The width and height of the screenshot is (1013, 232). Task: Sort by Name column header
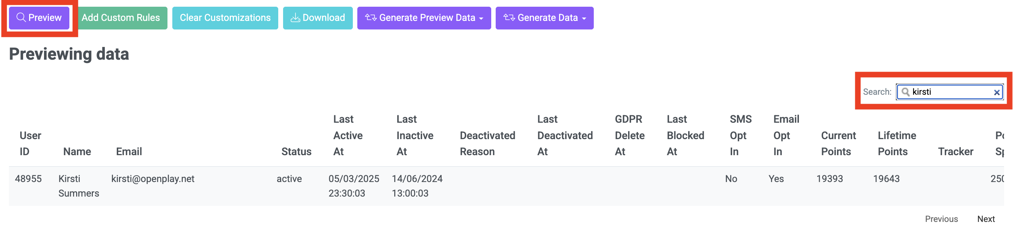click(x=77, y=151)
